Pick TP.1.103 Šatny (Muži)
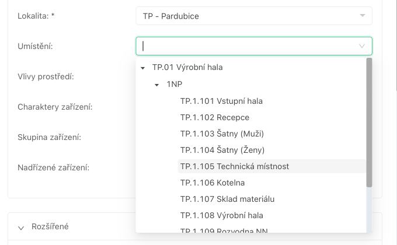This screenshot has height=245, width=397. tap(222, 134)
